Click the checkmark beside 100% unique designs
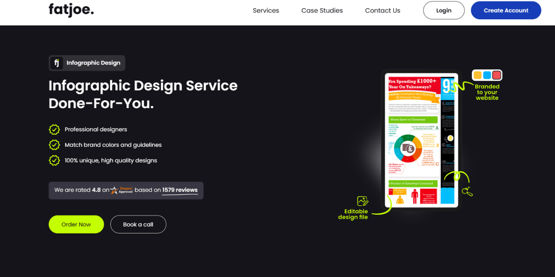This screenshot has height=277, width=555. pyautogui.click(x=55, y=160)
